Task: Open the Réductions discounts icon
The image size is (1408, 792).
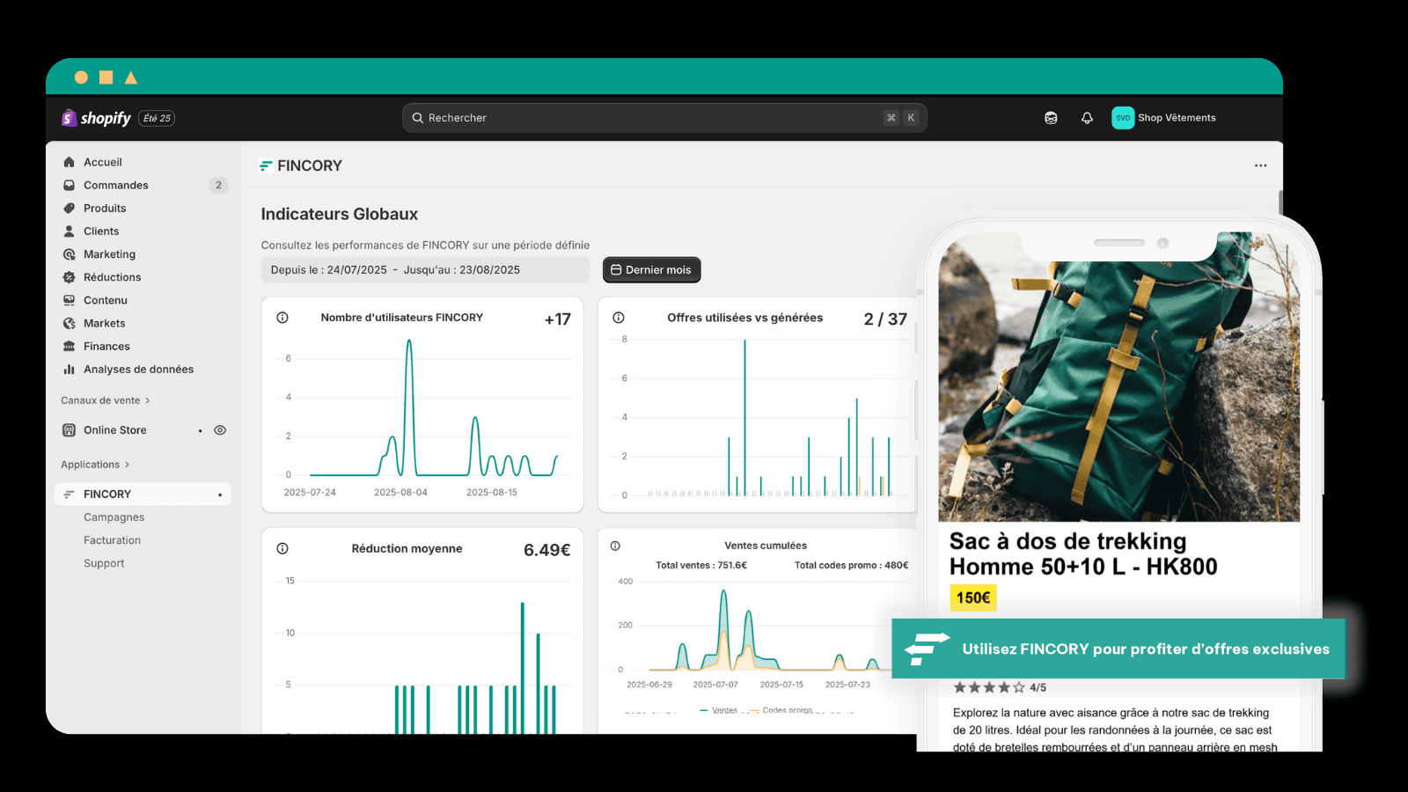Action: click(x=69, y=276)
